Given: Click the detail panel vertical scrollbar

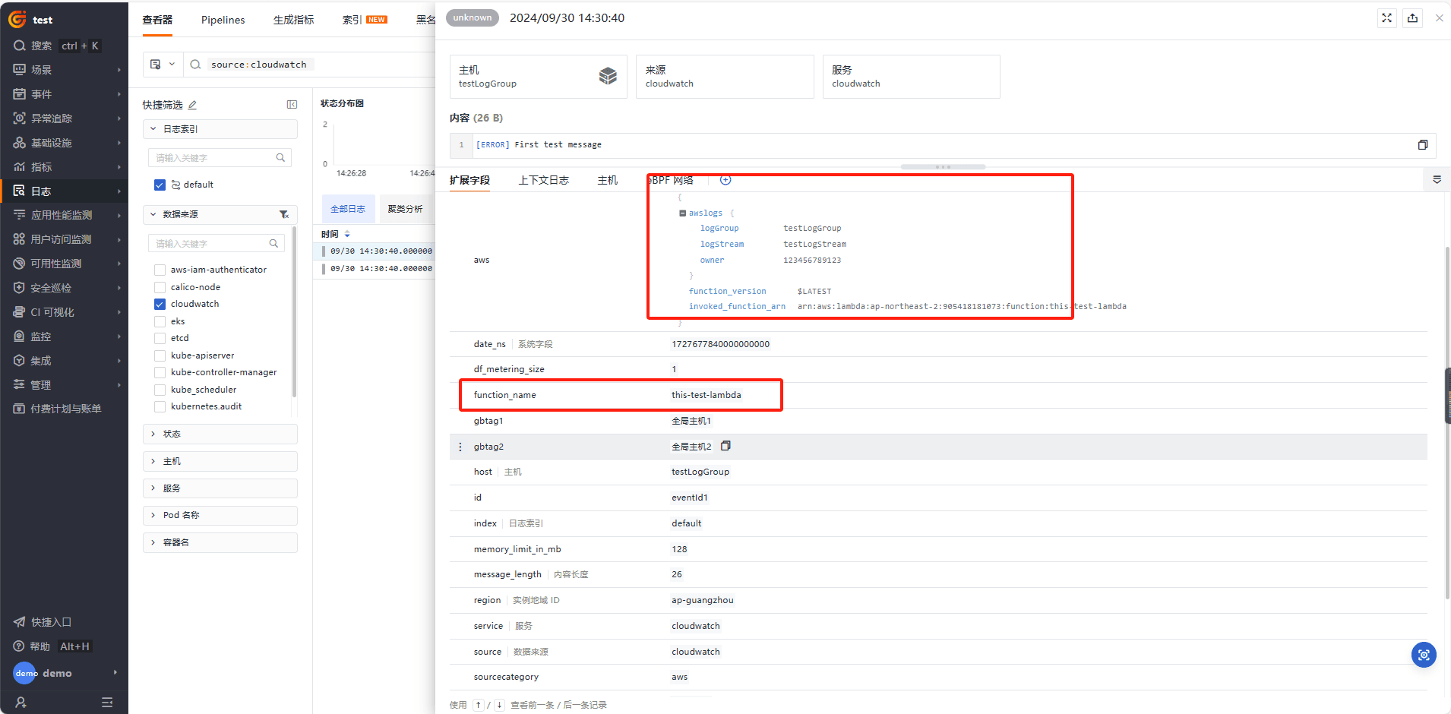Looking at the screenshot, I should tap(1447, 422).
